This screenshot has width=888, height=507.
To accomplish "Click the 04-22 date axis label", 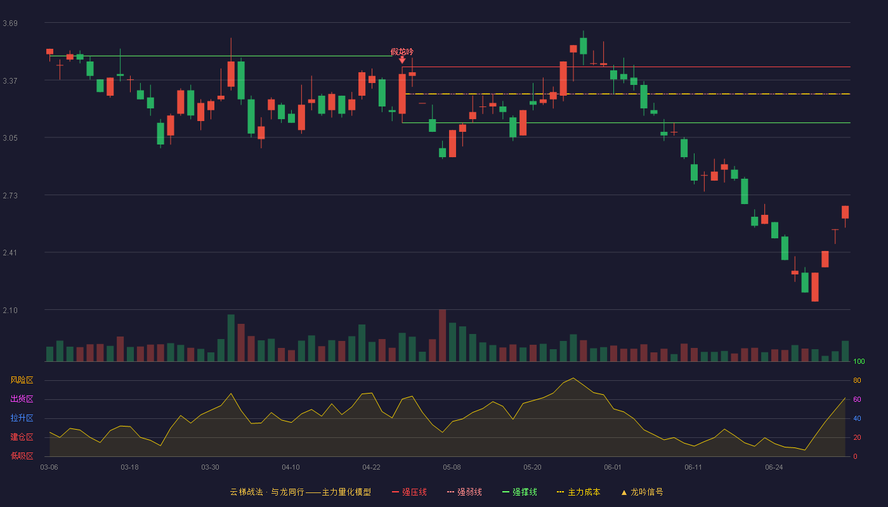I will 371,467.
